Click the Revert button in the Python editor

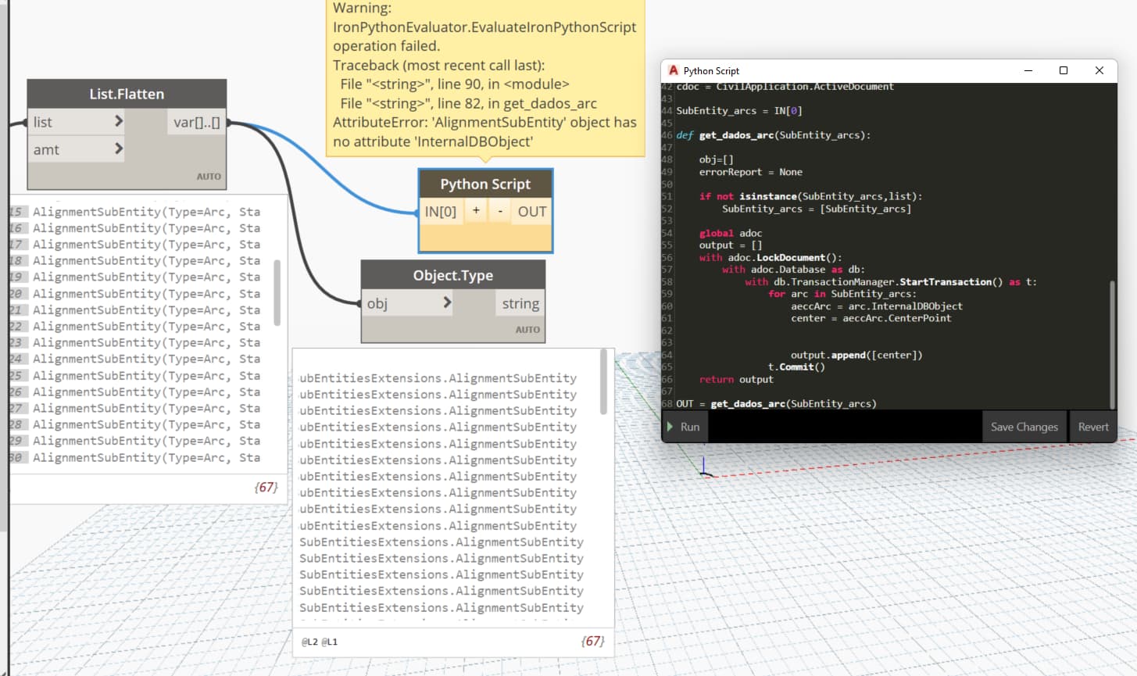(x=1092, y=427)
